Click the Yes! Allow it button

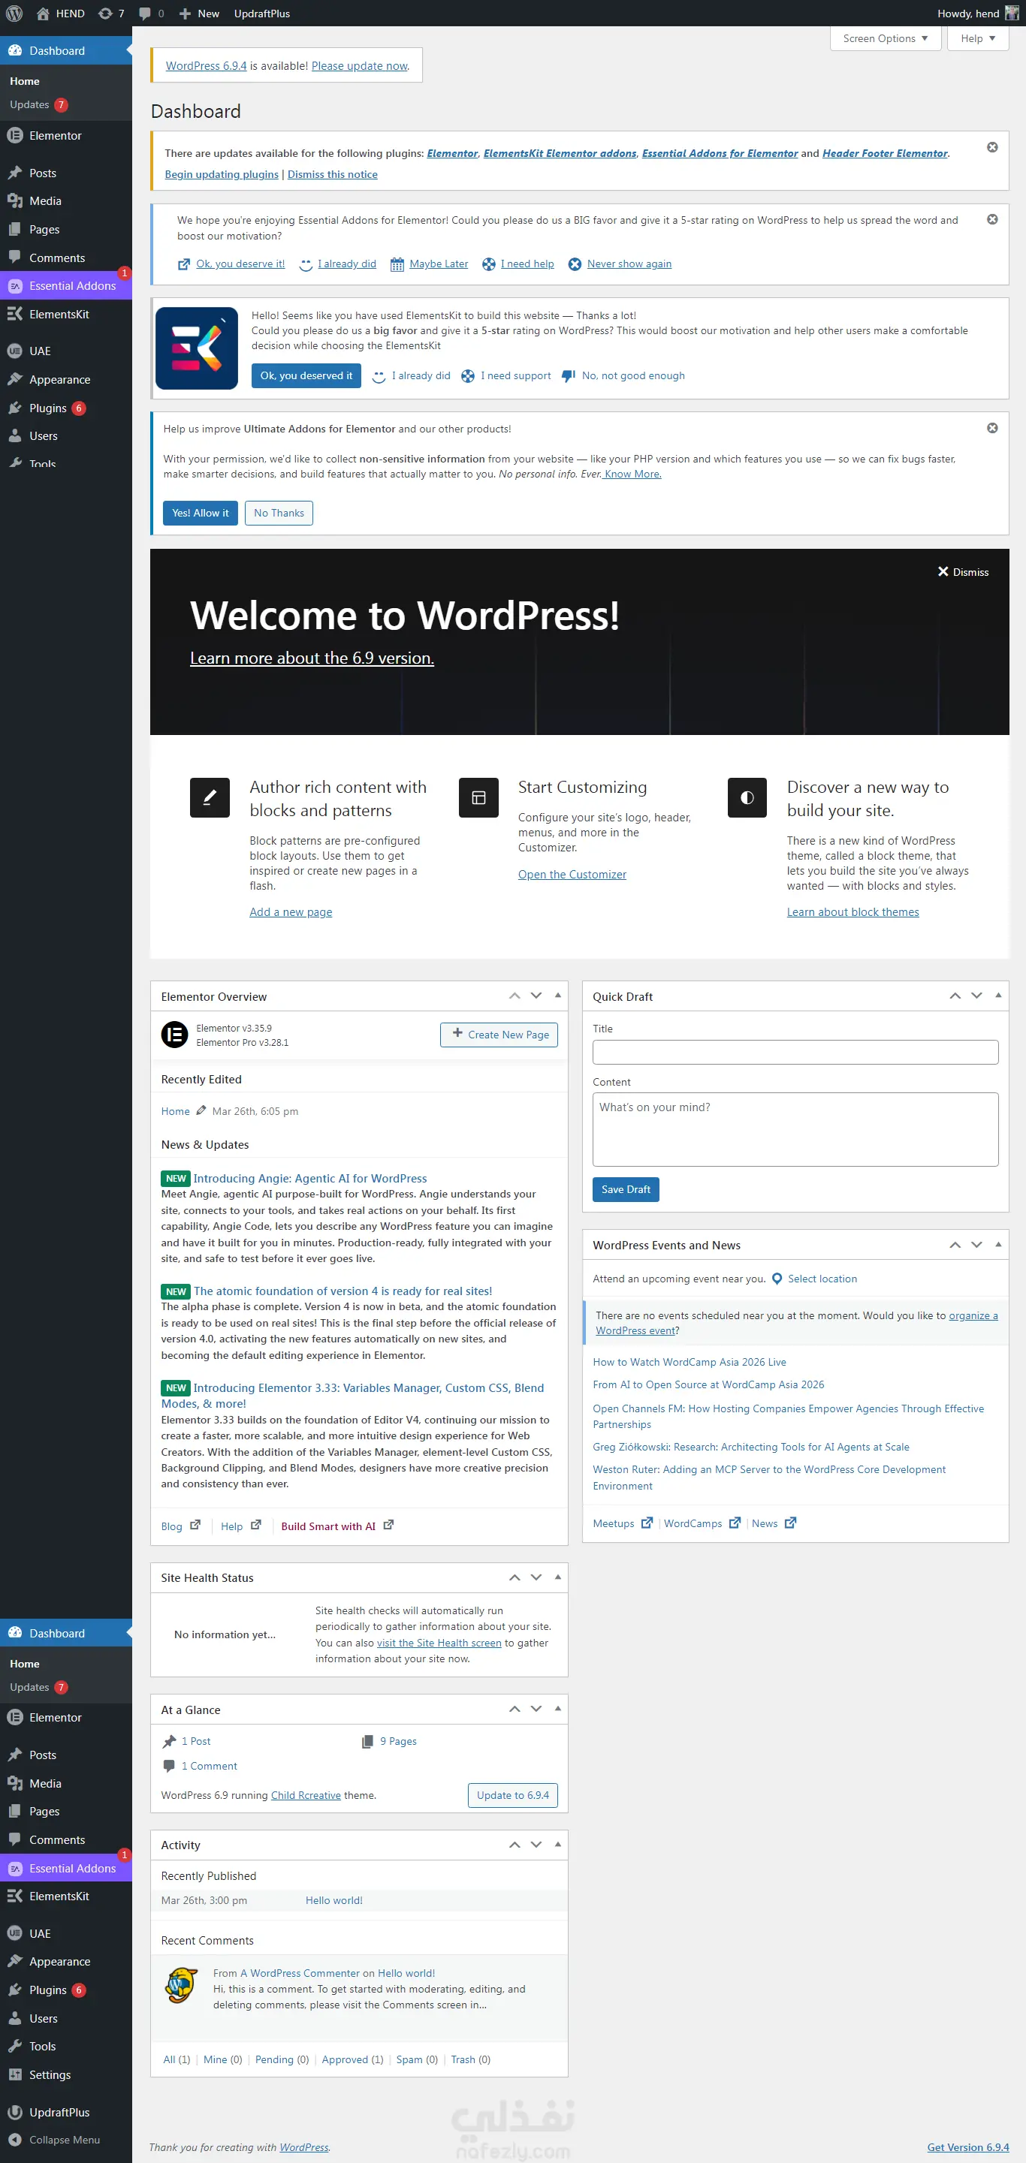200,513
